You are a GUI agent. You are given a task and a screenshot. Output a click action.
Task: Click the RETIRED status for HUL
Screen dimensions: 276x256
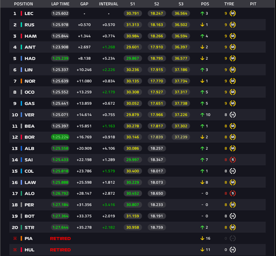pyautogui.click(x=60, y=250)
